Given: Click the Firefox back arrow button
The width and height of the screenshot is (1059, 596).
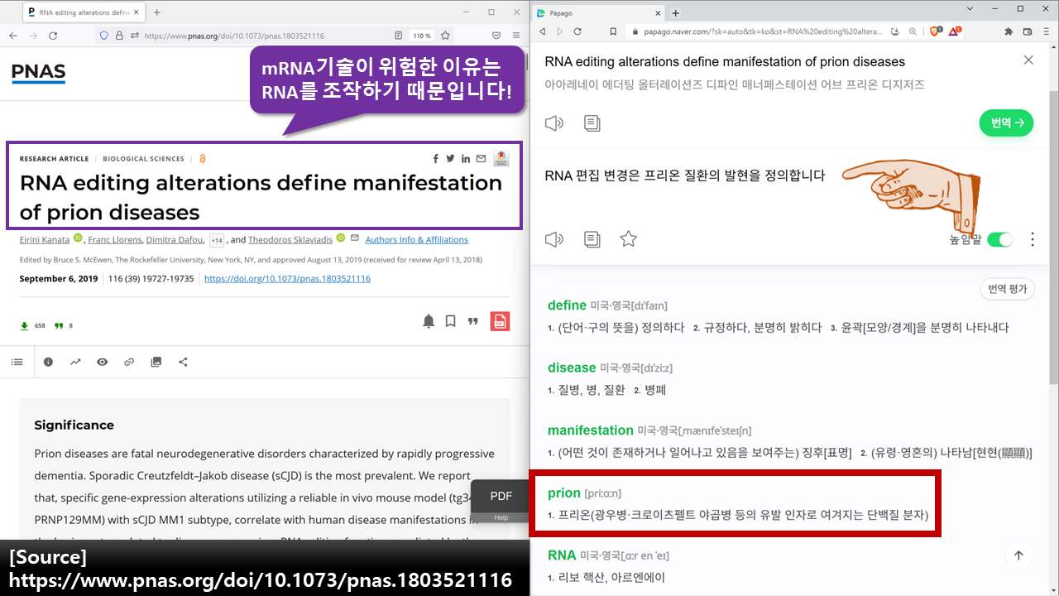Looking at the screenshot, I should pyautogui.click(x=13, y=36).
